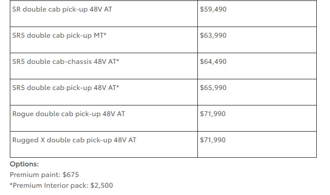
Task: Select the $59,490 price
Action: tap(213, 9)
